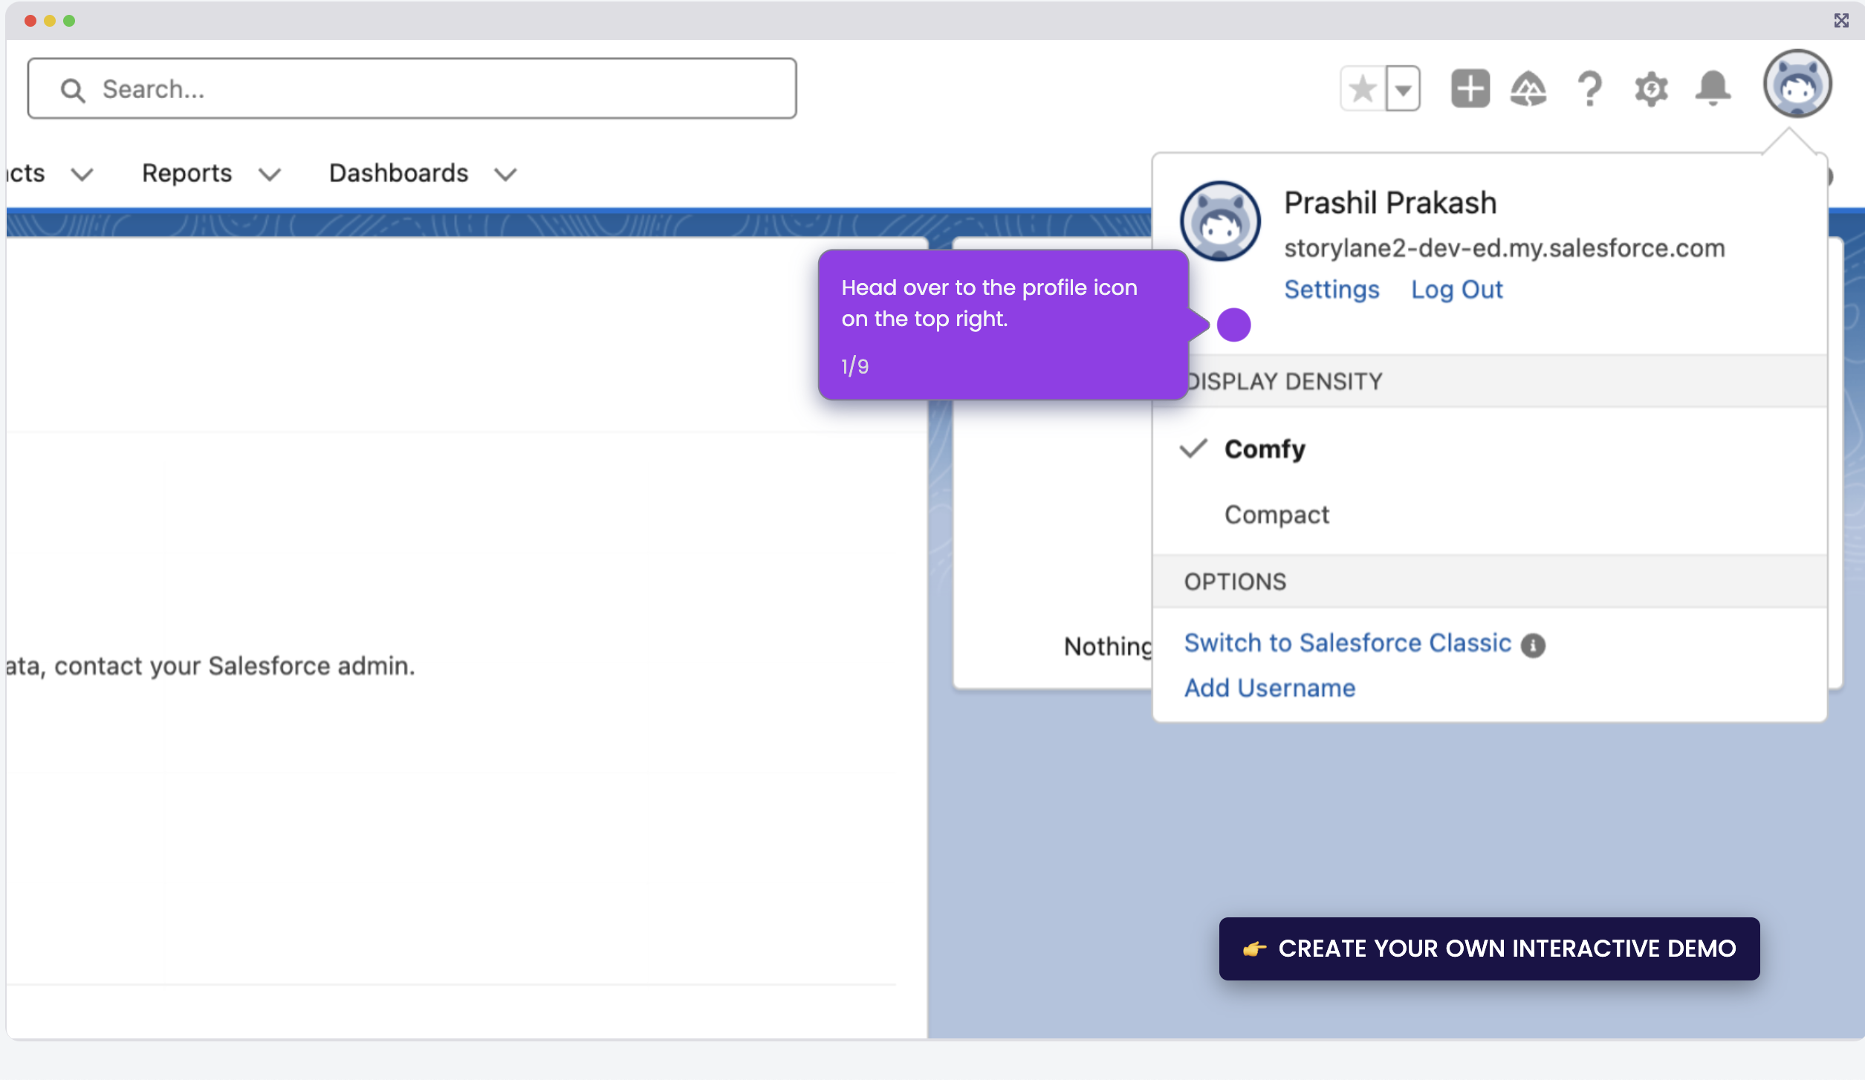1865x1080 pixels.
Task: Click the purple tour step hotspot dot
Action: pos(1234,325)
